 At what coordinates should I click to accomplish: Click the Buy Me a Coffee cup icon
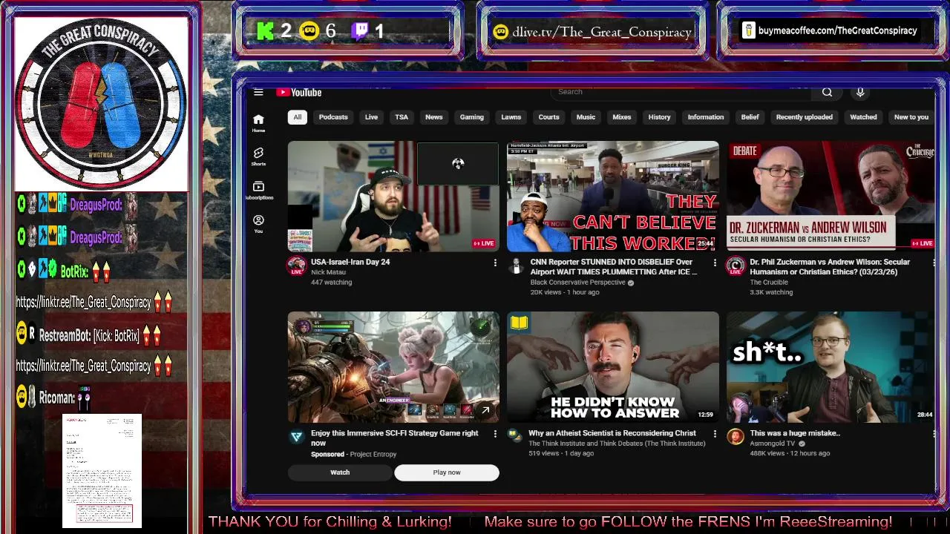coord(748,30)
